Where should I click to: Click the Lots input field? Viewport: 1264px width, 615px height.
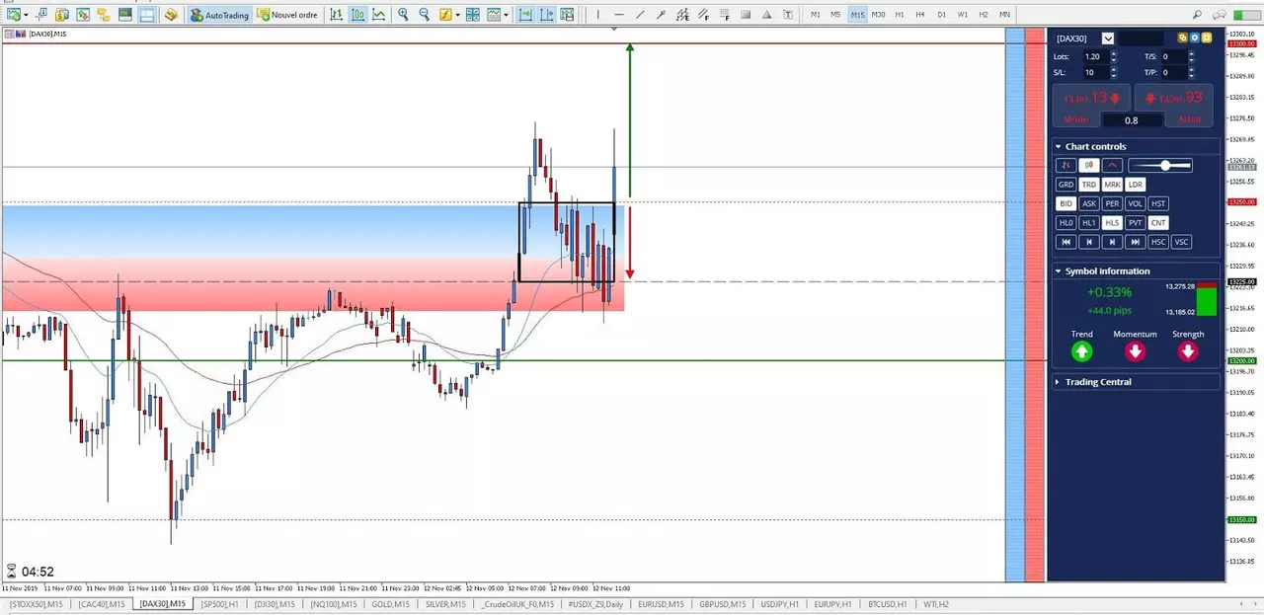click(1095, 56)
